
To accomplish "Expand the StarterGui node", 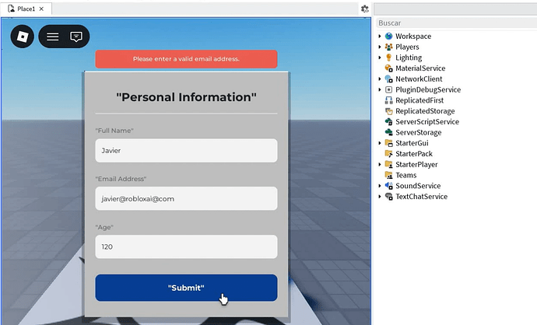I will (380, 143).
